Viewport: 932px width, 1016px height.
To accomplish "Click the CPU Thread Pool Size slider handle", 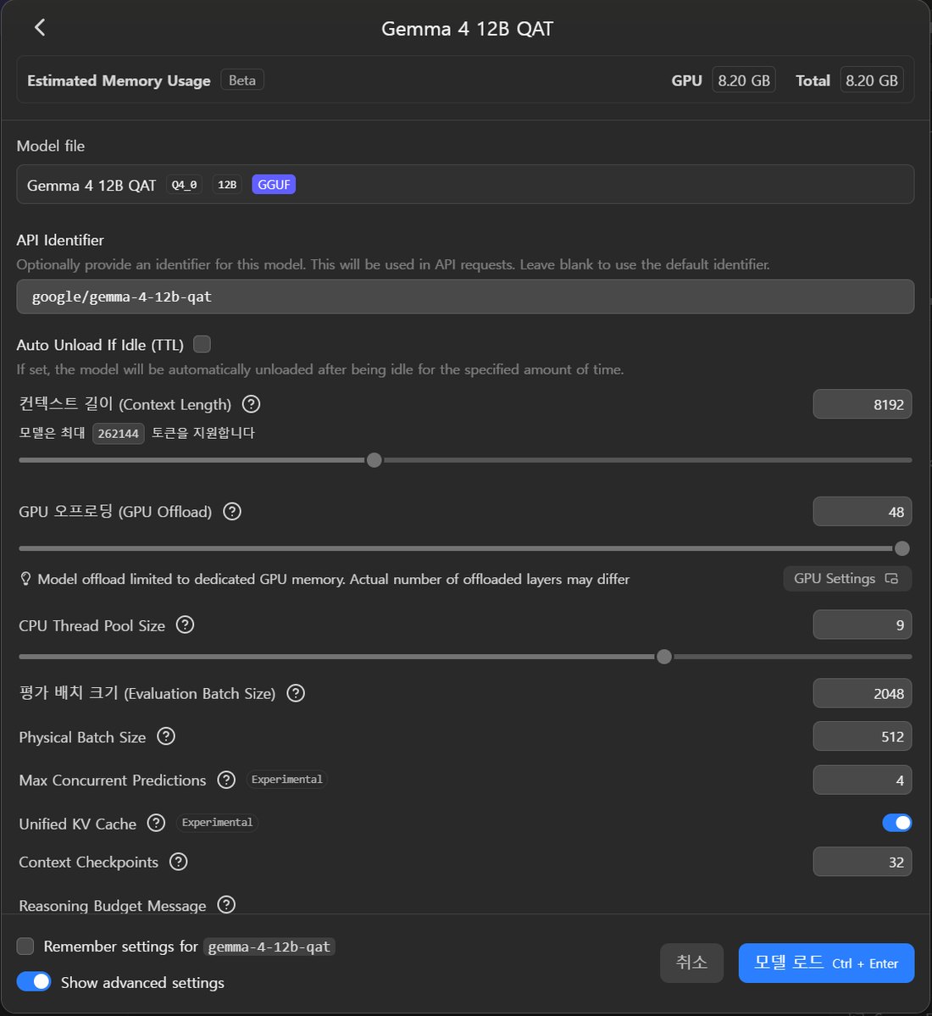I will [664, 657].
